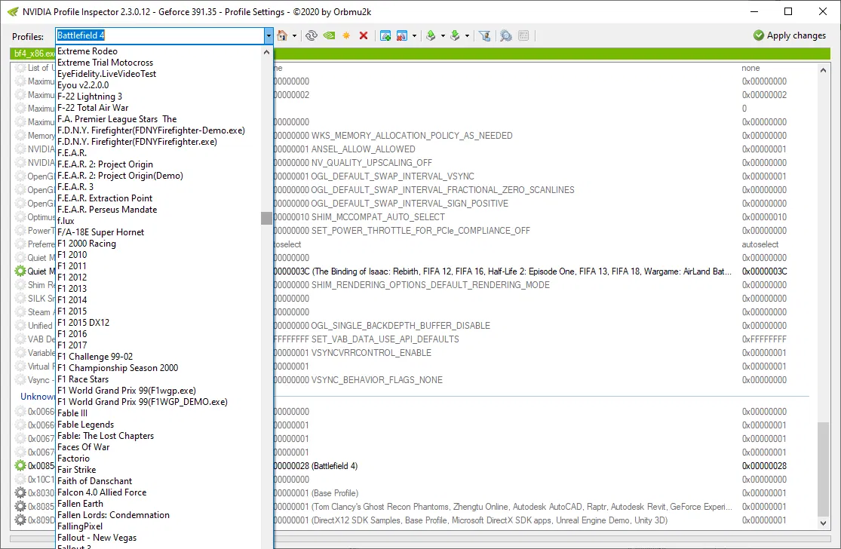Click the settings panel scroll down arrow

[x=824, y=523]
